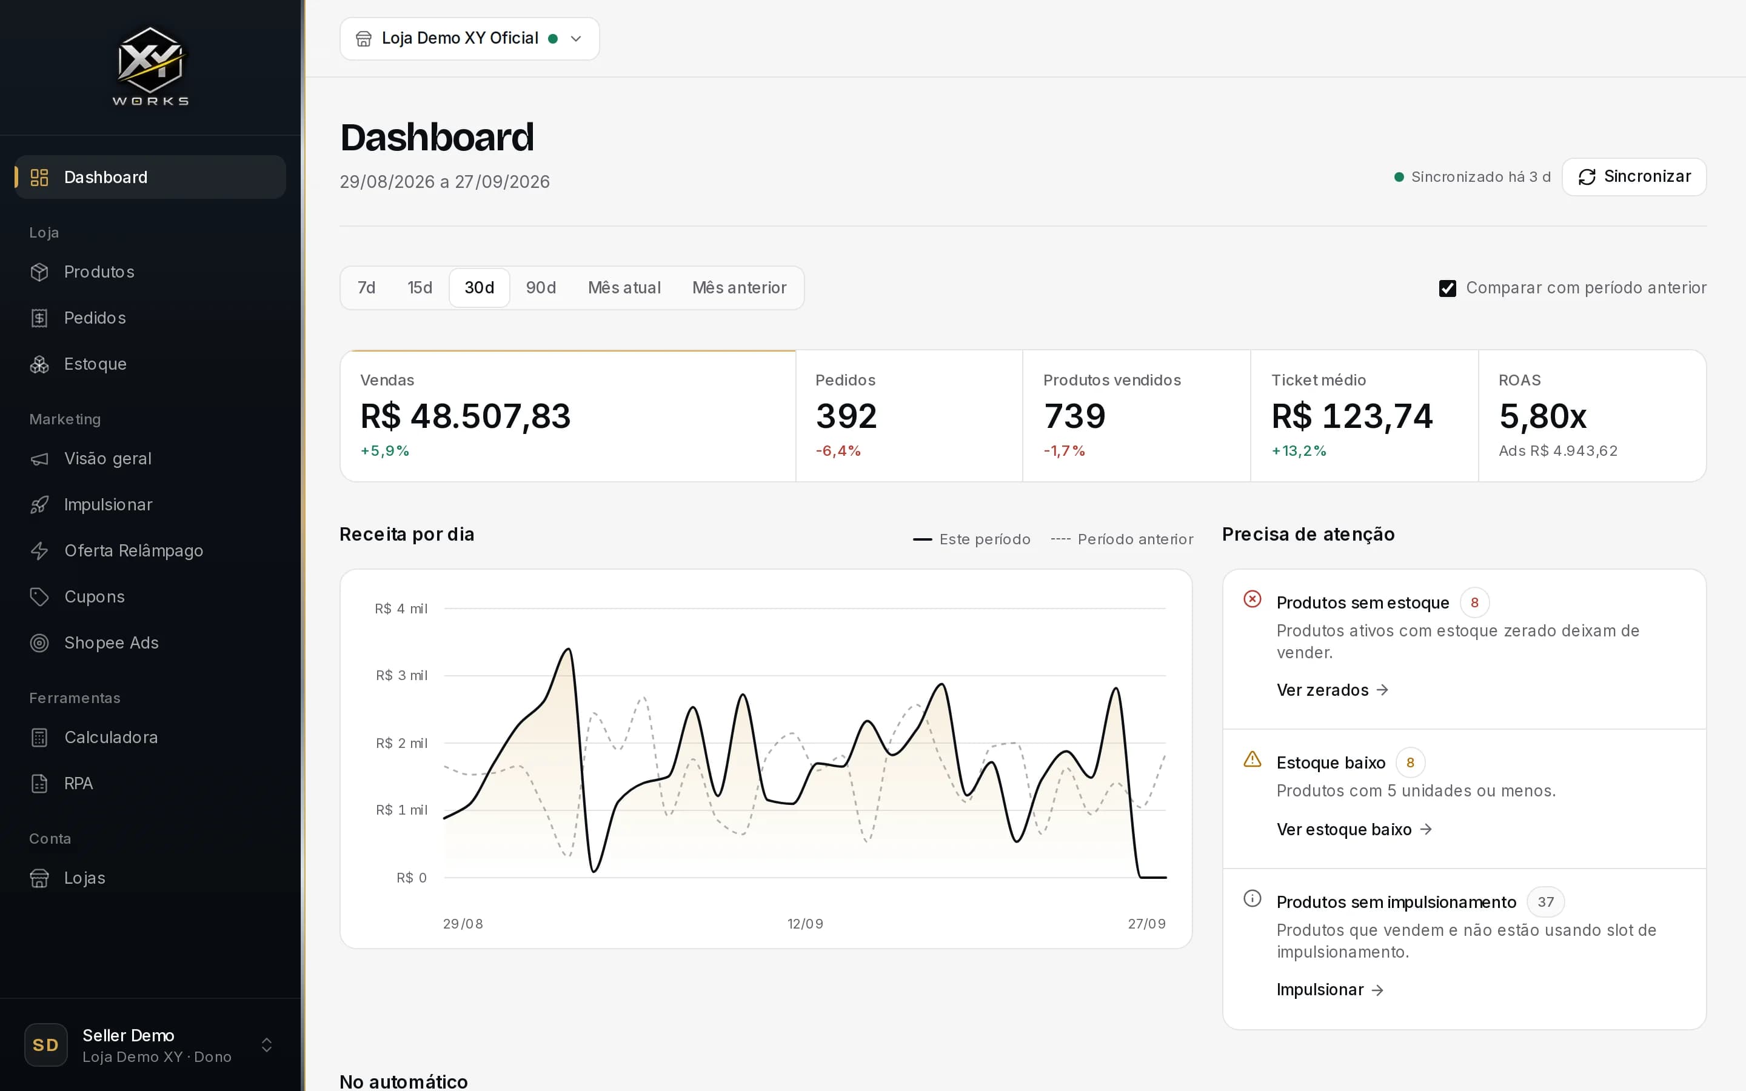1746x1091 pixels.
Task: Open the Ver zerados link
Action: (1333, 690)
